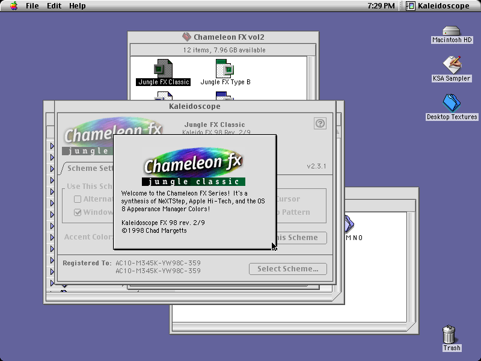Click the '©1998 Chad Margetts' copyright line
This screenshot has width=481, height=361.
coord(154,230)
